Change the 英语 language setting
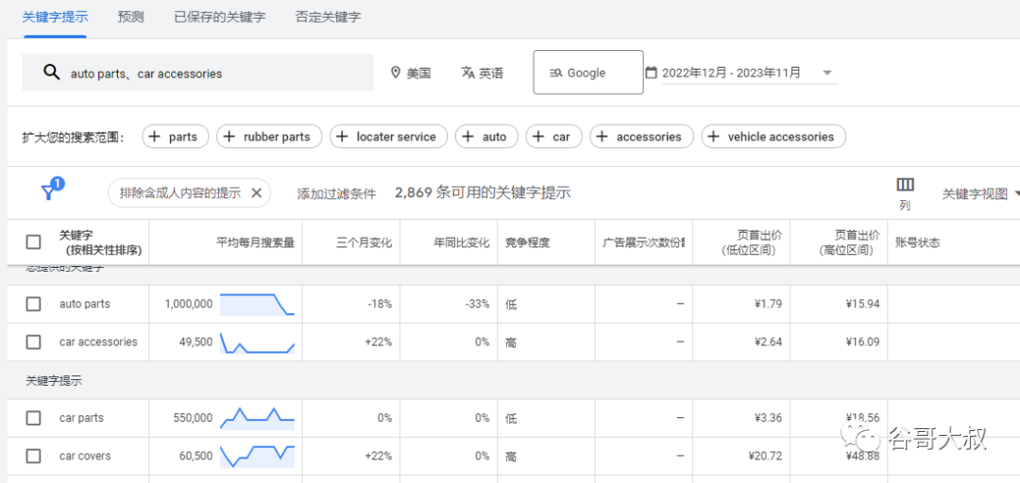 [x=482, y=73]
